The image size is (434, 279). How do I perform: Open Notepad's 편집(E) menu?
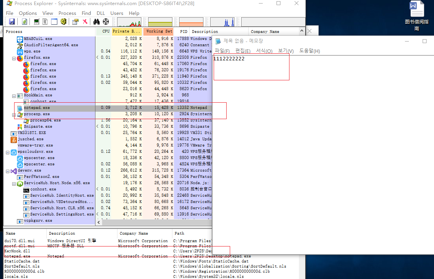click(243, 51)
